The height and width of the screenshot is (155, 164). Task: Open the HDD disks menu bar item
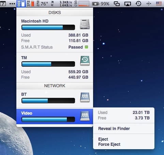pyautogui.click(x=21, y=4)
